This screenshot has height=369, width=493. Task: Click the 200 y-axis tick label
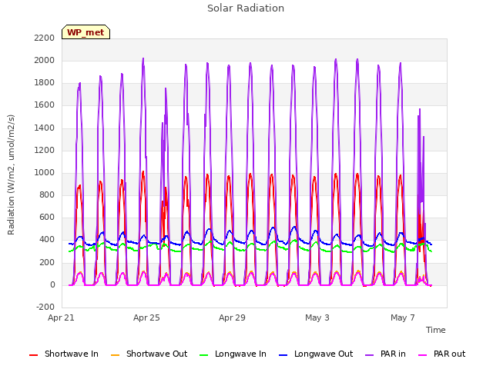point(47,263)
